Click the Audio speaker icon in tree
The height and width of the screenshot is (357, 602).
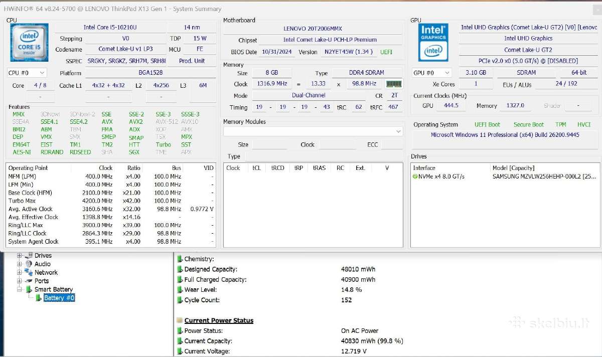click(29, 264)
